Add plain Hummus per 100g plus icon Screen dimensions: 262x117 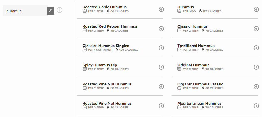(256, 9)
